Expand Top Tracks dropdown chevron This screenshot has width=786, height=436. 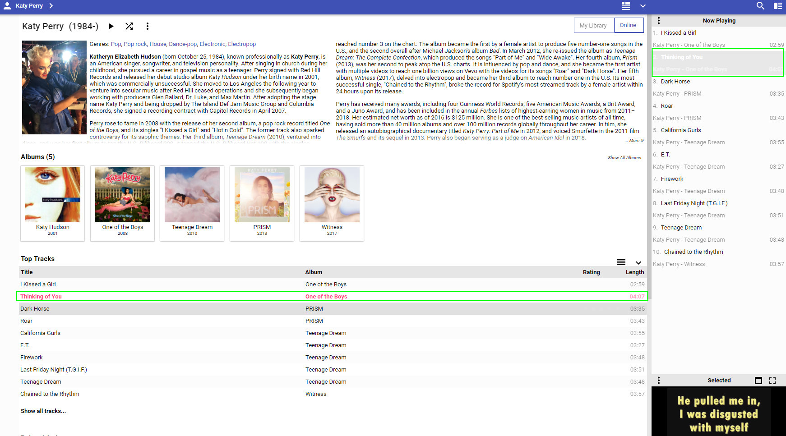[x=638, y=263]
